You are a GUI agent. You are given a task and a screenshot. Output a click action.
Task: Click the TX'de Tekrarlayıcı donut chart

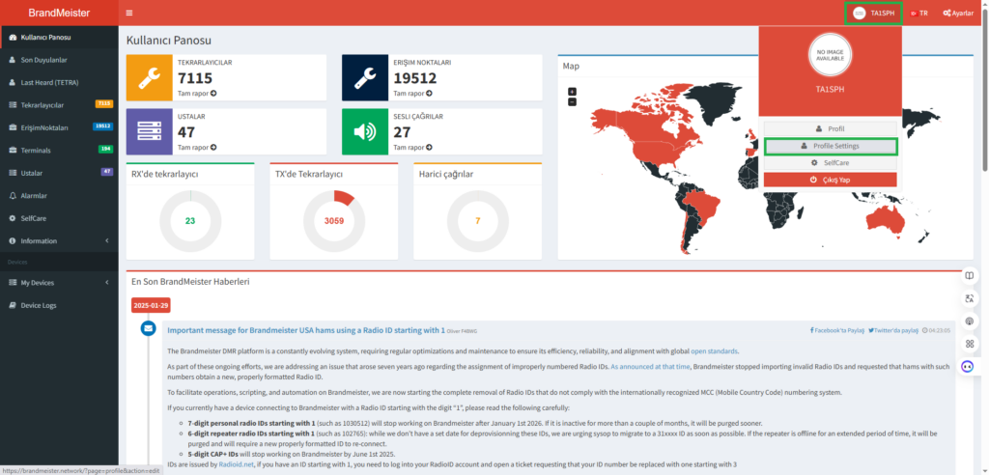334,221
